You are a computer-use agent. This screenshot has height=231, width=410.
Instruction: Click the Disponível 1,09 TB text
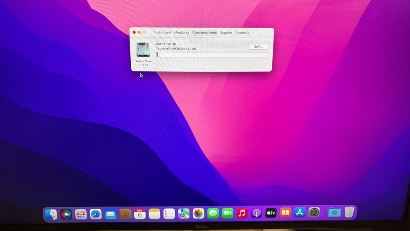point(175,49)
